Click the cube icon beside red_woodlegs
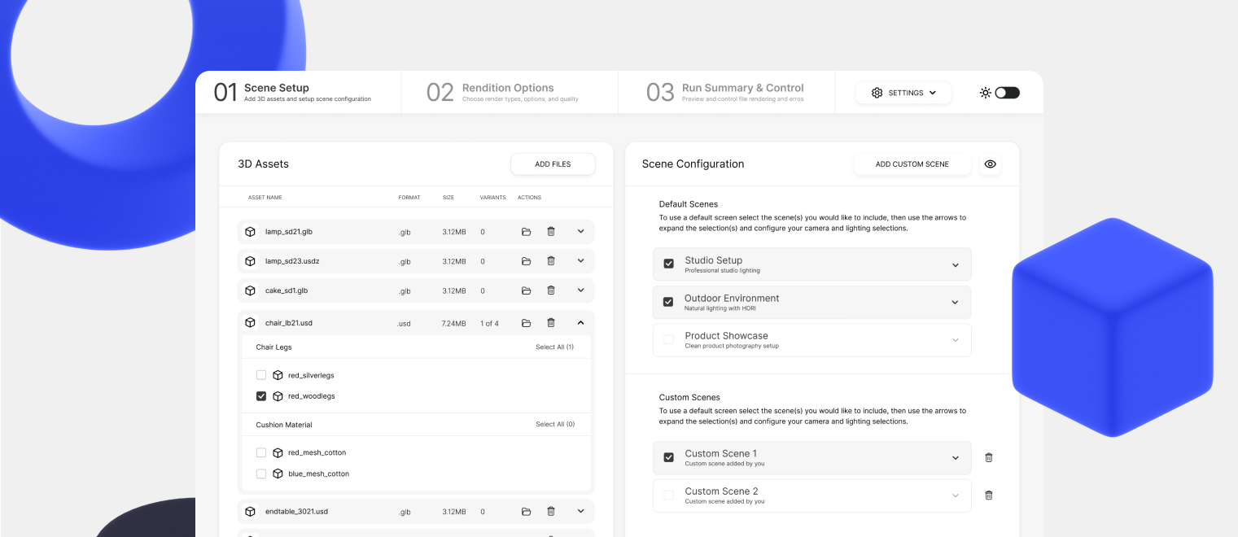 tap(278, 396)
